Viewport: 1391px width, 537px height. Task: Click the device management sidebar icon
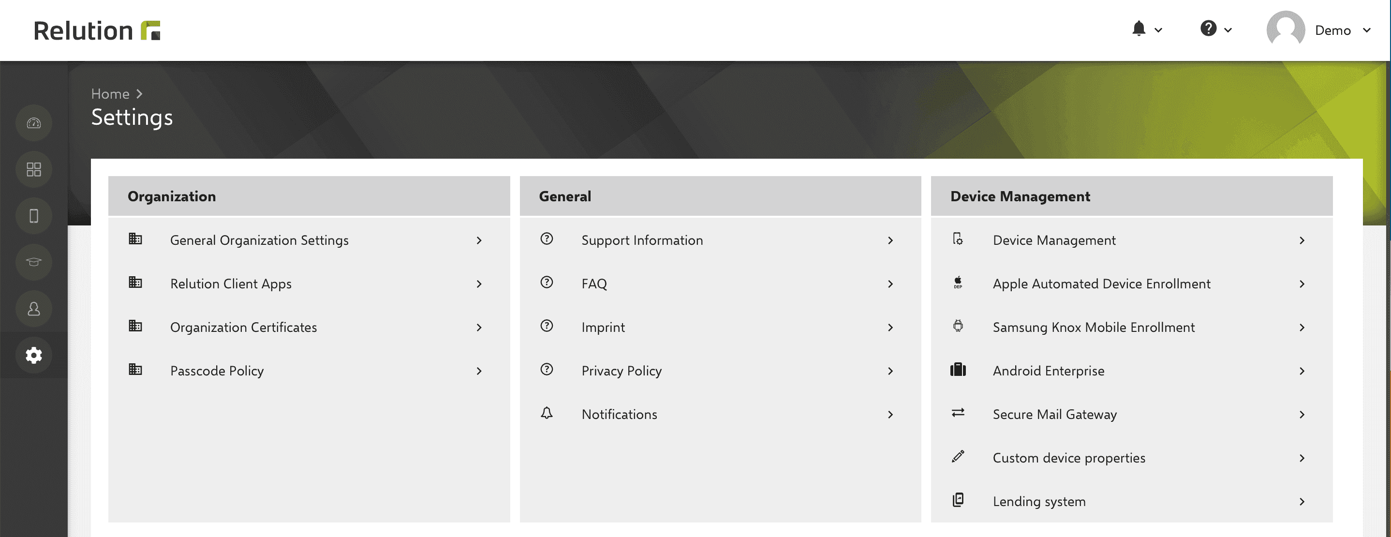pyautogui.click(x=34, y=216)
